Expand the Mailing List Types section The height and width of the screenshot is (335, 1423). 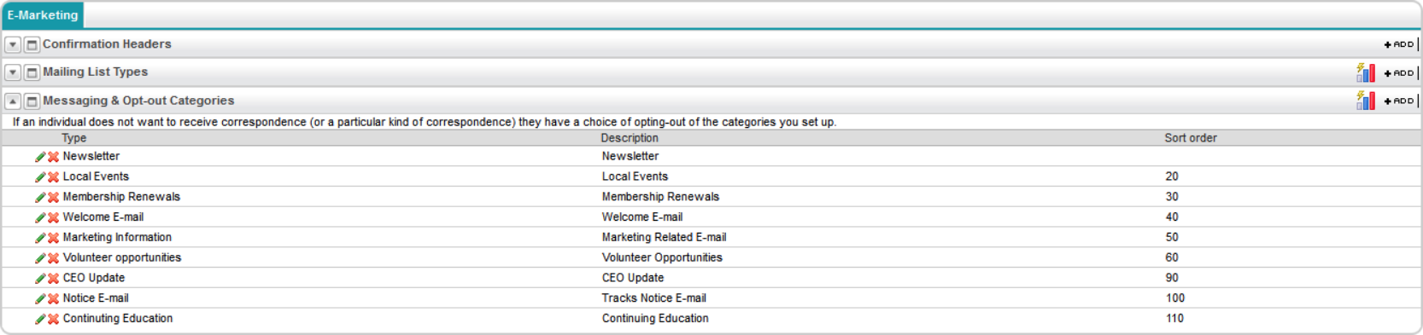coord(13,72)
